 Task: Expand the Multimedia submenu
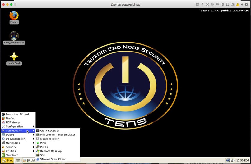pyautogui.click(x=18, y=143)
